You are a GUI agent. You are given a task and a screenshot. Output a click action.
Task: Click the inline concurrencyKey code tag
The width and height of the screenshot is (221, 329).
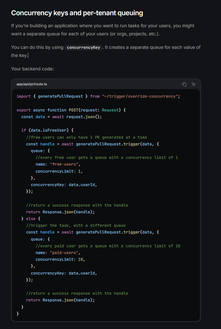[x=83, y=47]
